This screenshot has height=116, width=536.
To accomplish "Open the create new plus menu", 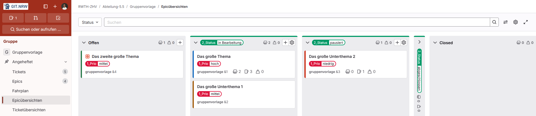I will (x=55, y=6).
